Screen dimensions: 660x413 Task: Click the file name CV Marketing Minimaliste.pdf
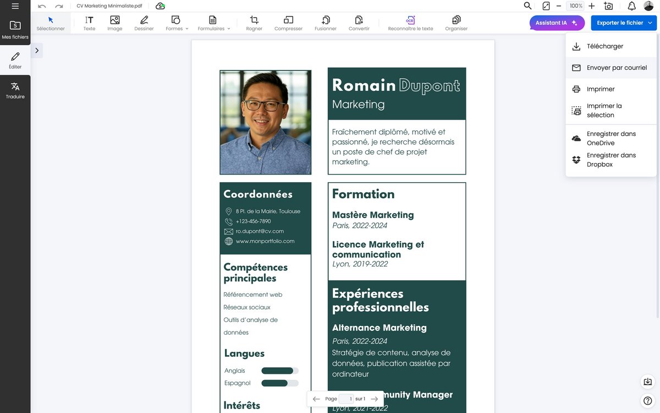coord(109,6)
